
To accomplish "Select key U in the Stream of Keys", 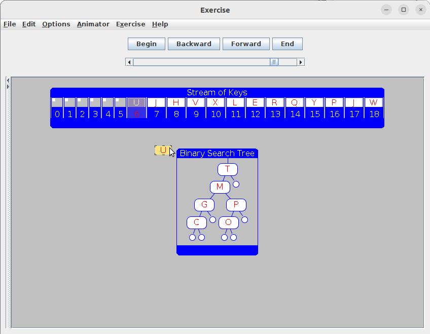I will [136, 102].
